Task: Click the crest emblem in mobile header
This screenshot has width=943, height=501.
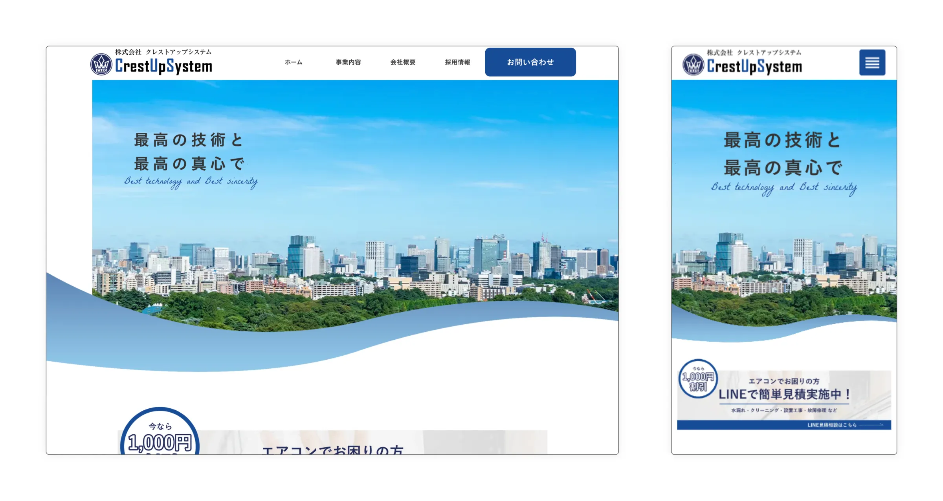Action: 693,65
